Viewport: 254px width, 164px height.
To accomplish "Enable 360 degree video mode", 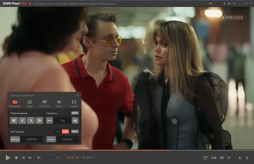I will click(205, 157).
